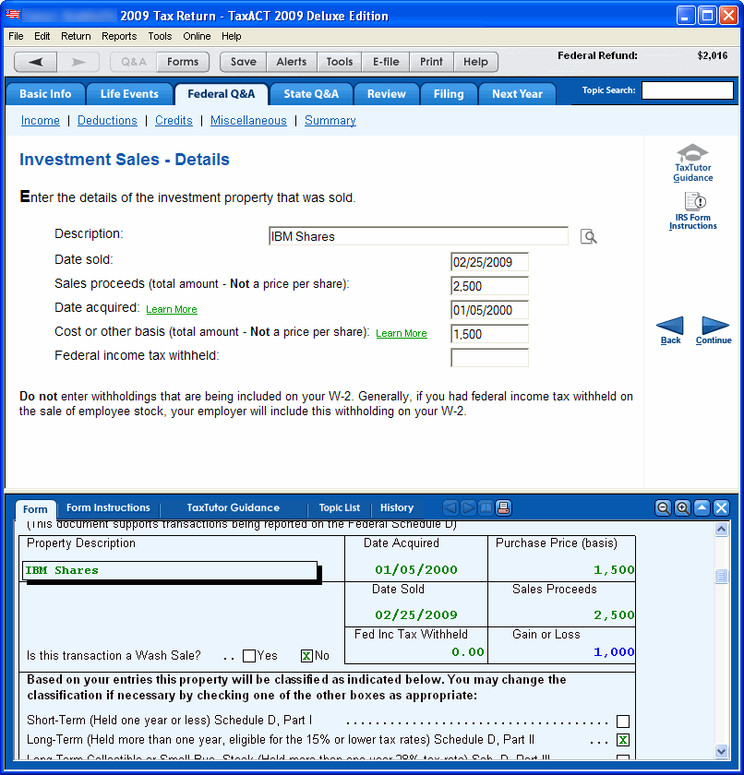Switch to the State Q&A tab
Screen dimensions: 744x775
[x=311, y=94]
